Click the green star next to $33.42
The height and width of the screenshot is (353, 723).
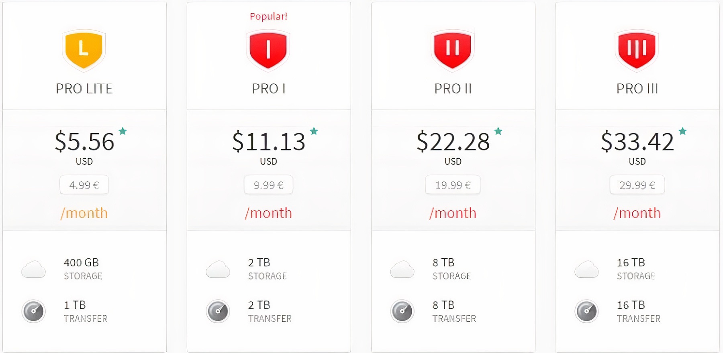point(682,131)
